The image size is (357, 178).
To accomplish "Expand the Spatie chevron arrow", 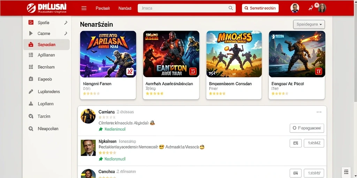I will [x=66, y=23].
